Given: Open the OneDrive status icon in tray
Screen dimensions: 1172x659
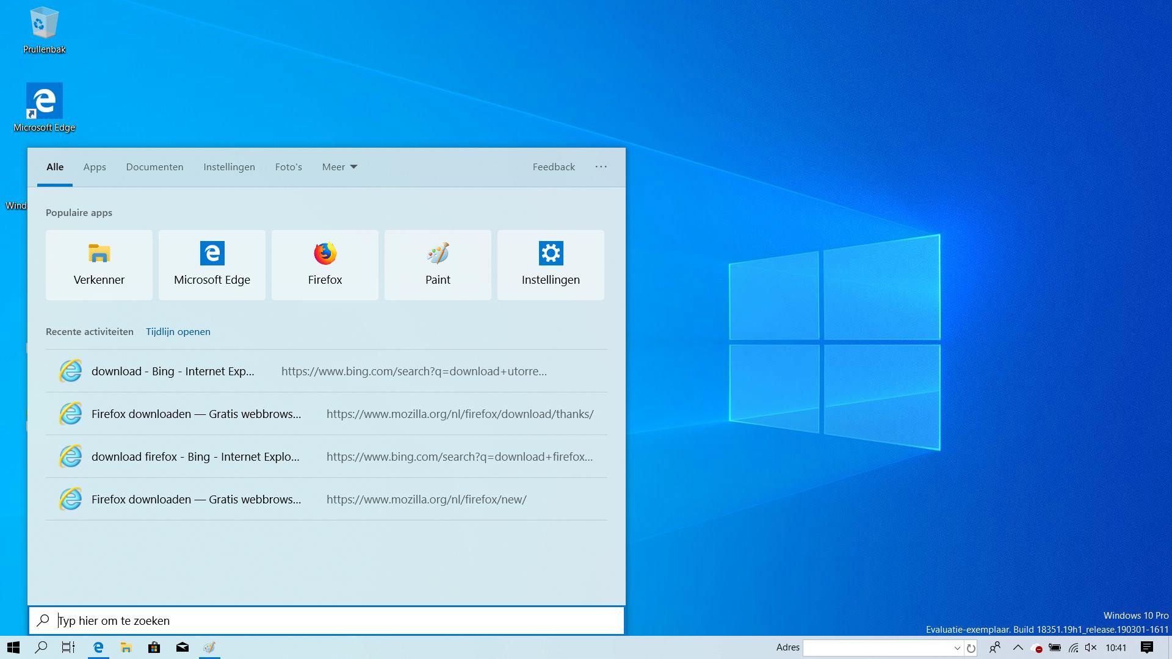Looking at the screenshot, I should click(x=1036, y=647).
